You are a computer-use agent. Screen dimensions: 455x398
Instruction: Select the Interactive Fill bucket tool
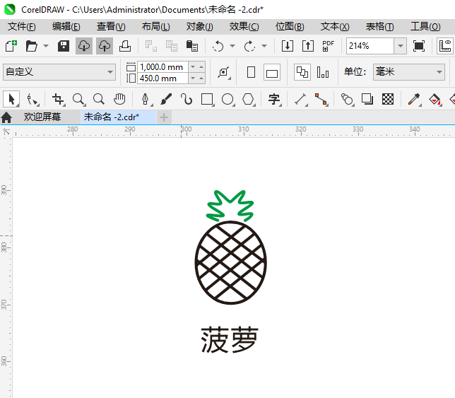point(435,99)
